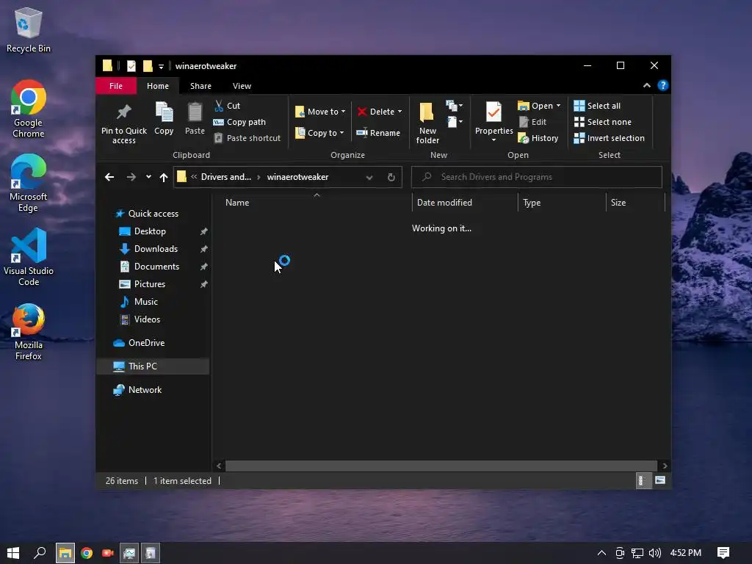Viewport: 752px width, 564px height.
Task: Open New item dropdown
Action: pyautogui.click(x=454, y=105)
